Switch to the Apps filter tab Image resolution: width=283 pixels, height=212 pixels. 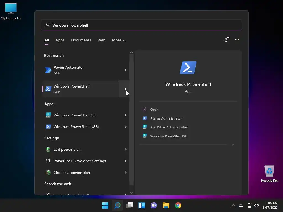pyautogui.click(x=60, y=40)
